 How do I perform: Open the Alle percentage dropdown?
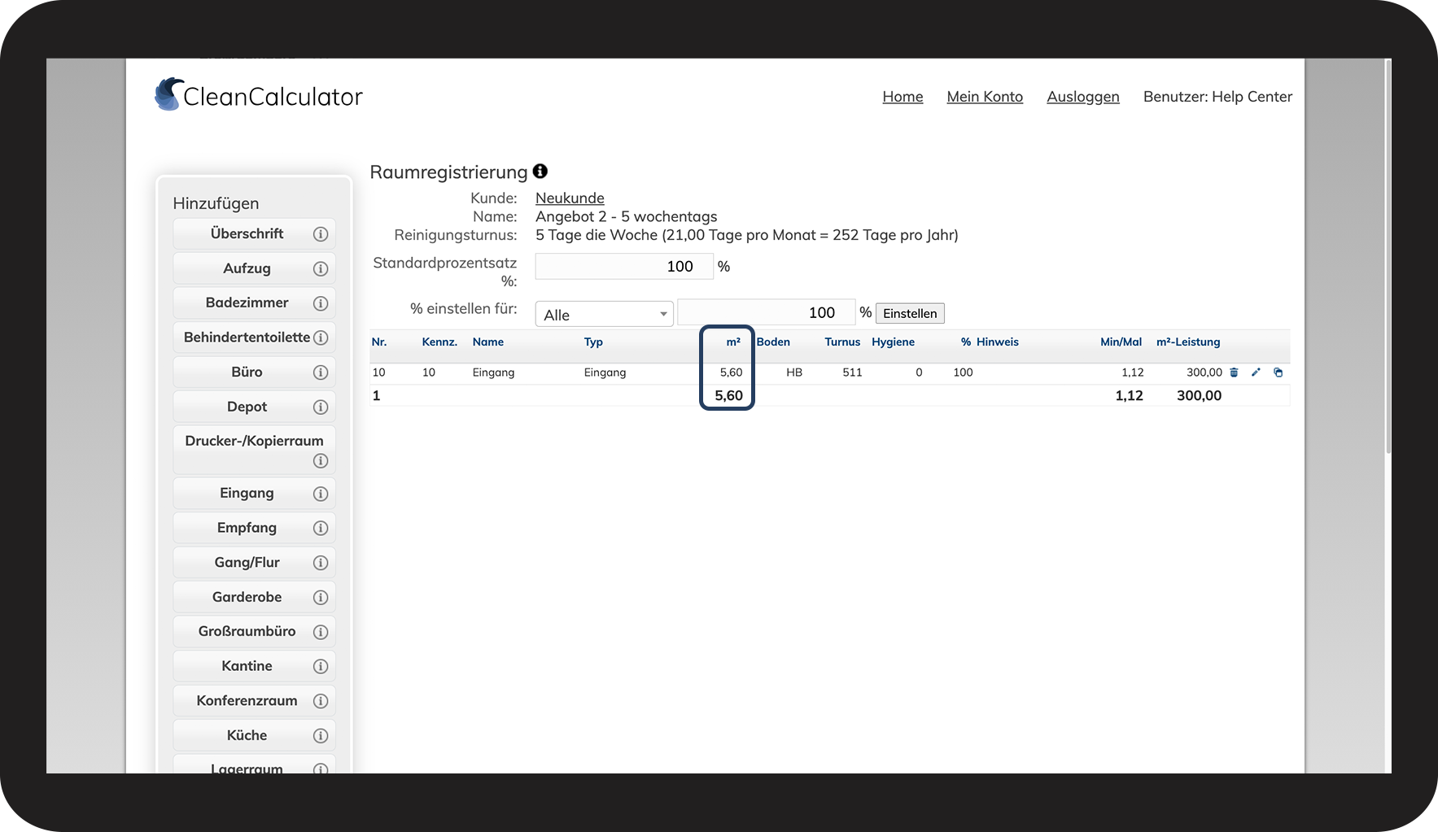(604, 314)
